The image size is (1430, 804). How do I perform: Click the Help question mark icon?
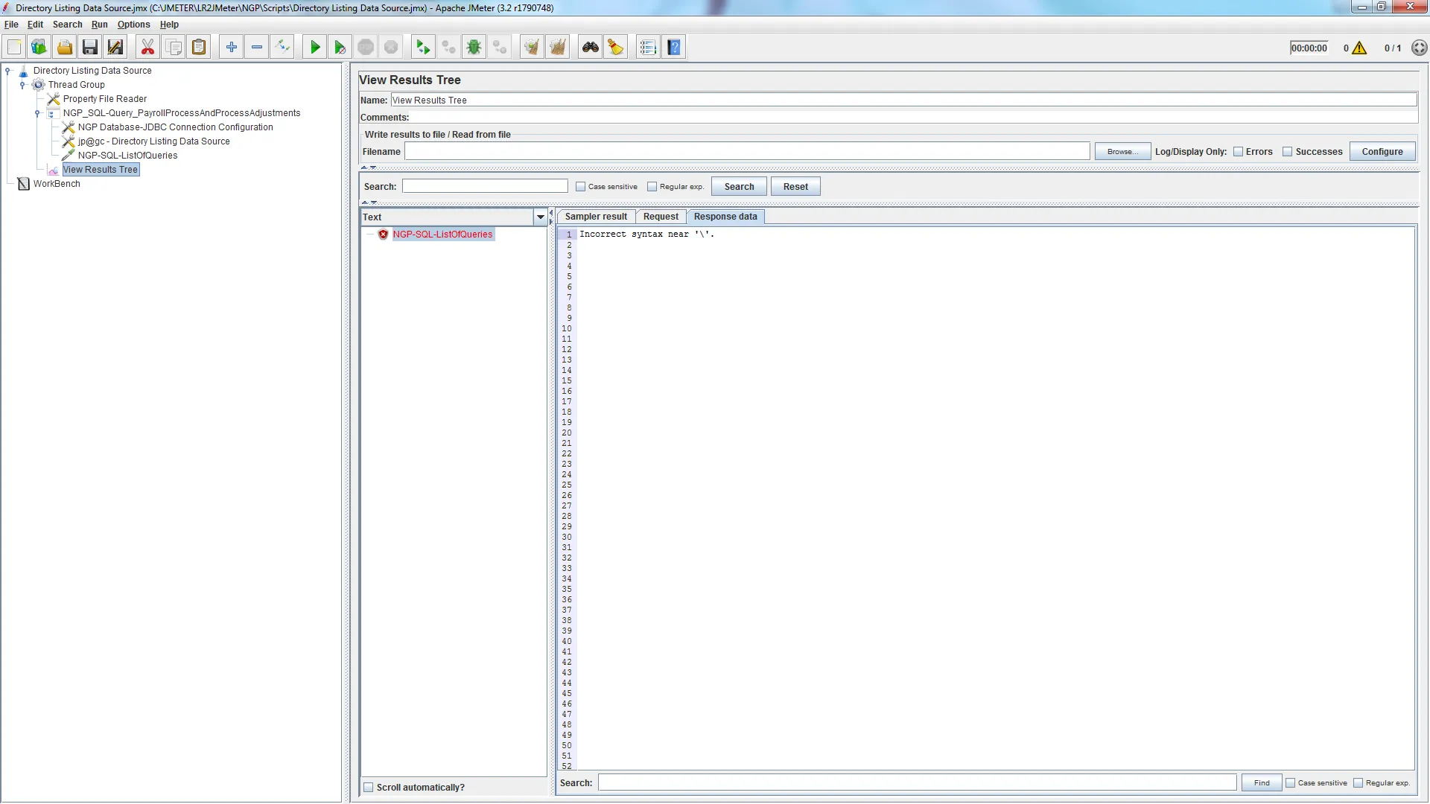click(x=674, y=48)
